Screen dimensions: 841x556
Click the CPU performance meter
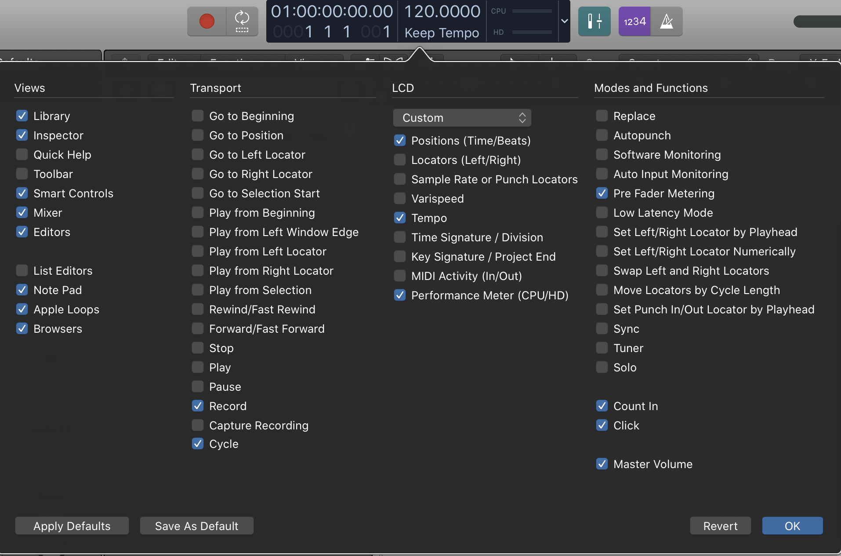pyautogui.click(x=532, y=11)
